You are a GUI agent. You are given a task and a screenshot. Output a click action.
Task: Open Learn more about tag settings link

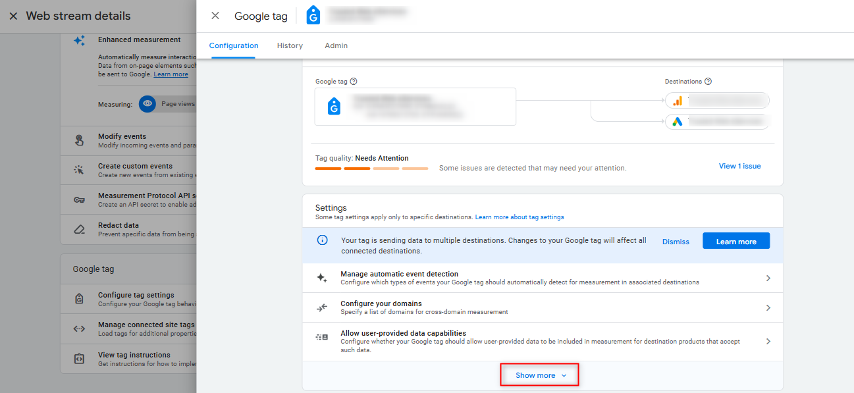[520, 217]
